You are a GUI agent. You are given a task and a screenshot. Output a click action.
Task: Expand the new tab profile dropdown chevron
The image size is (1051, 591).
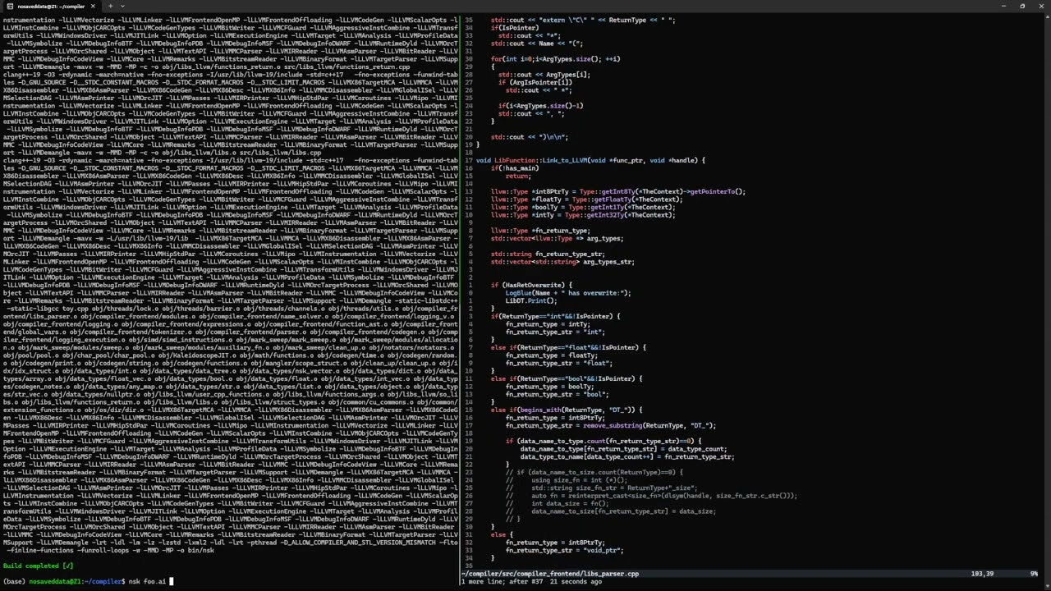[x=122, y=6]
